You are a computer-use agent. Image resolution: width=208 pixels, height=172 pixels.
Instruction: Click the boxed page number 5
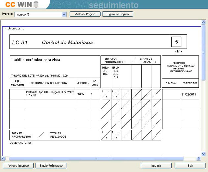click(x=176, y=42)
